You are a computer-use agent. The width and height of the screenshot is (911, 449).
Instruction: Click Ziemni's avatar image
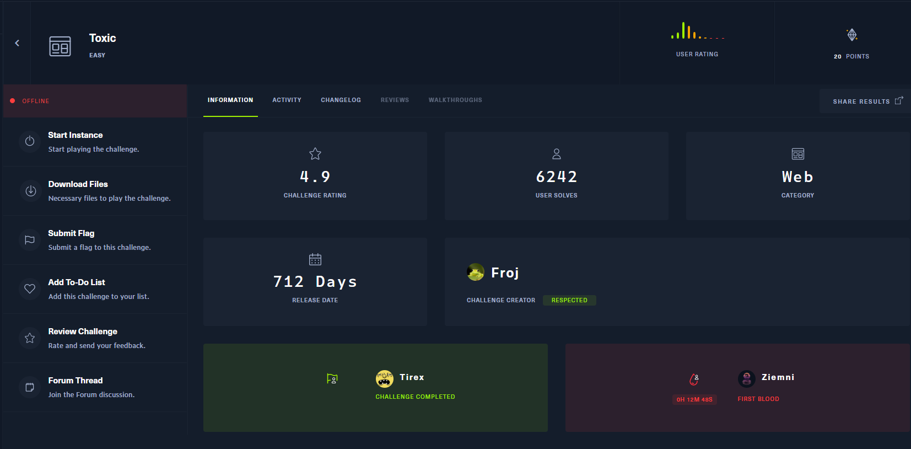[x=747, y=379]
